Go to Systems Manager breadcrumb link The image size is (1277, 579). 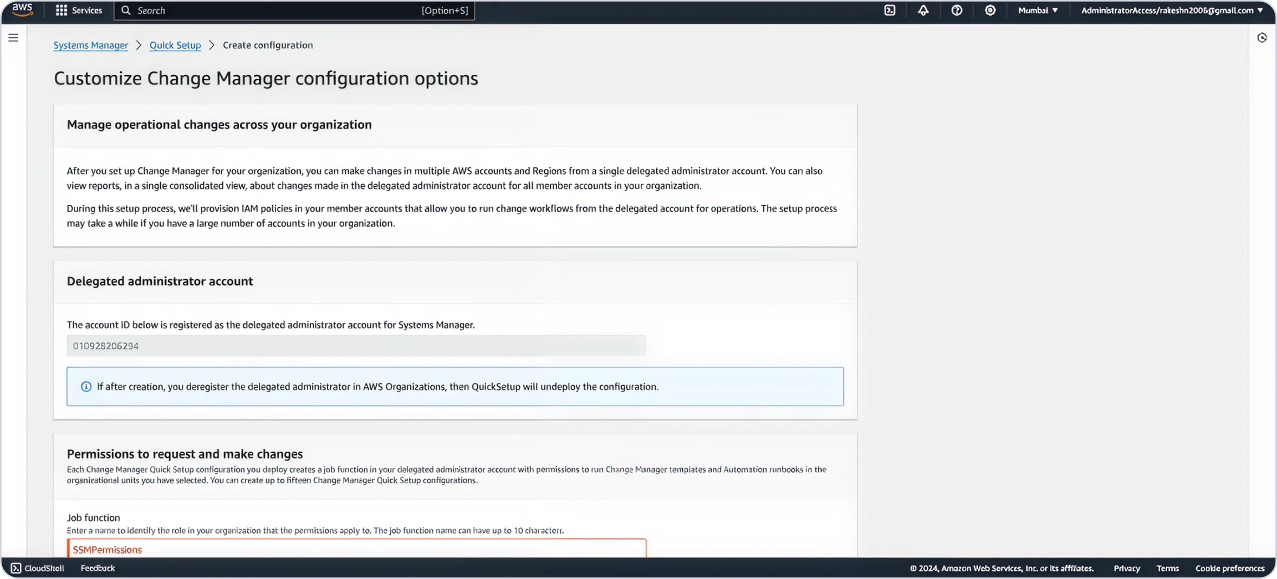[x=90, y=45]
